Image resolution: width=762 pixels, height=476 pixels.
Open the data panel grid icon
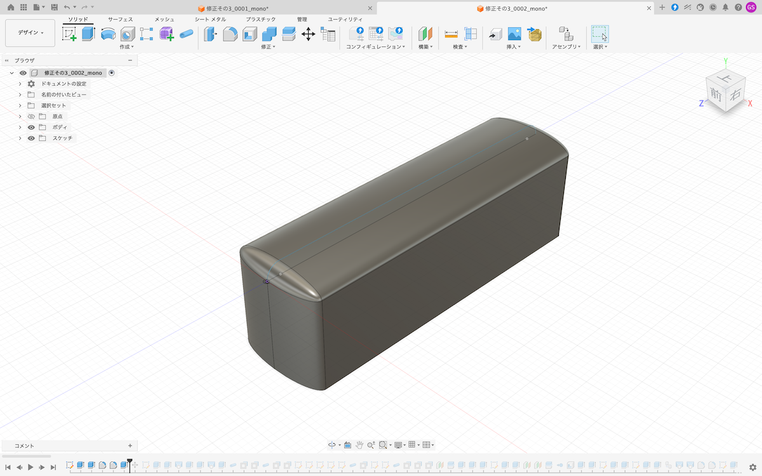pos(23,7)
